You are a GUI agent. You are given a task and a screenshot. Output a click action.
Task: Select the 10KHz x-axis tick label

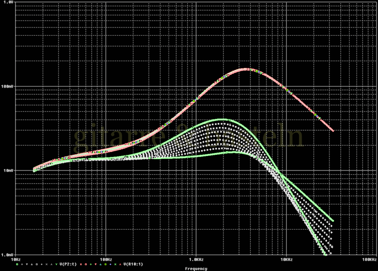click(286, 260)
